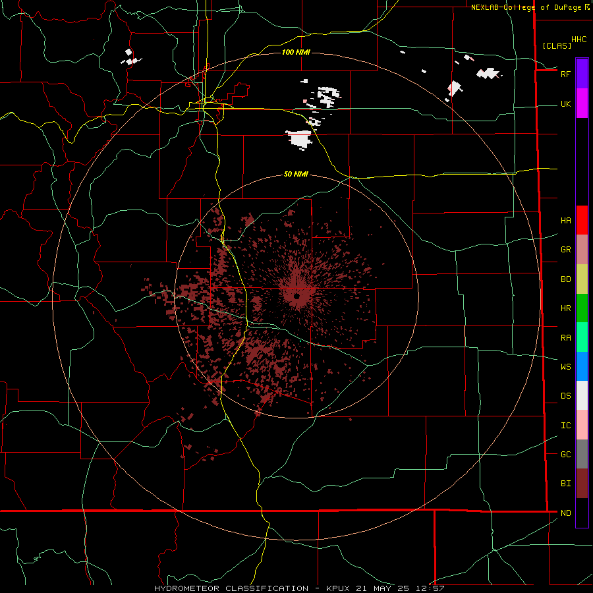Click the UK legend label
This screenshot has width=593, height=593.
click(x=565, y=104)
